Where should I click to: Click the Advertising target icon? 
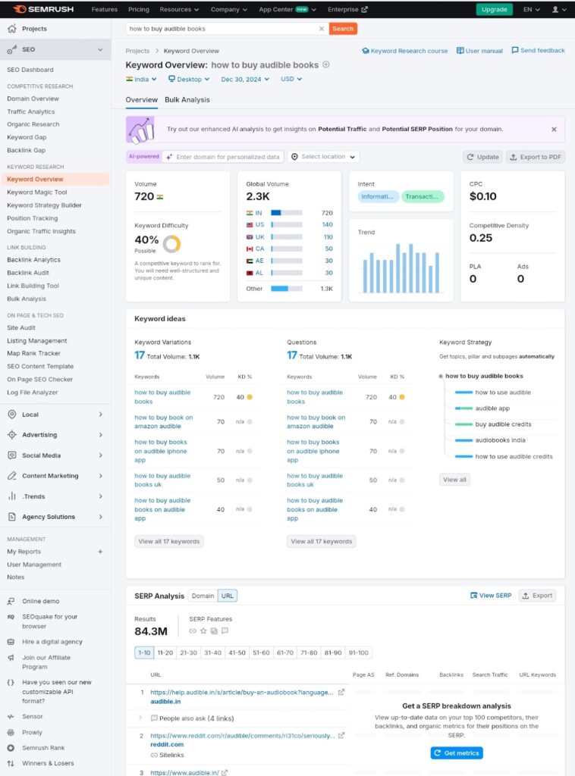12,434
